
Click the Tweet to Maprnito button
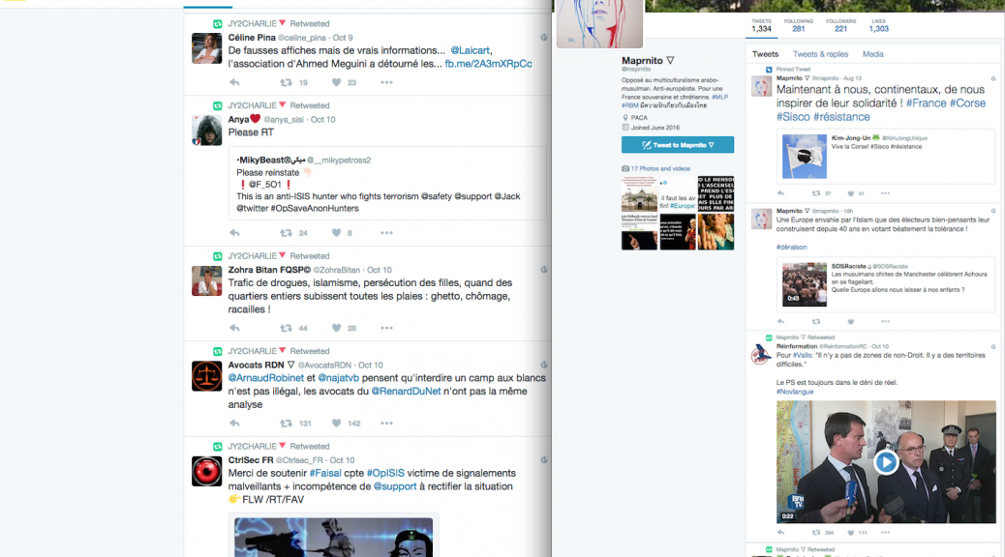point(678,145)
